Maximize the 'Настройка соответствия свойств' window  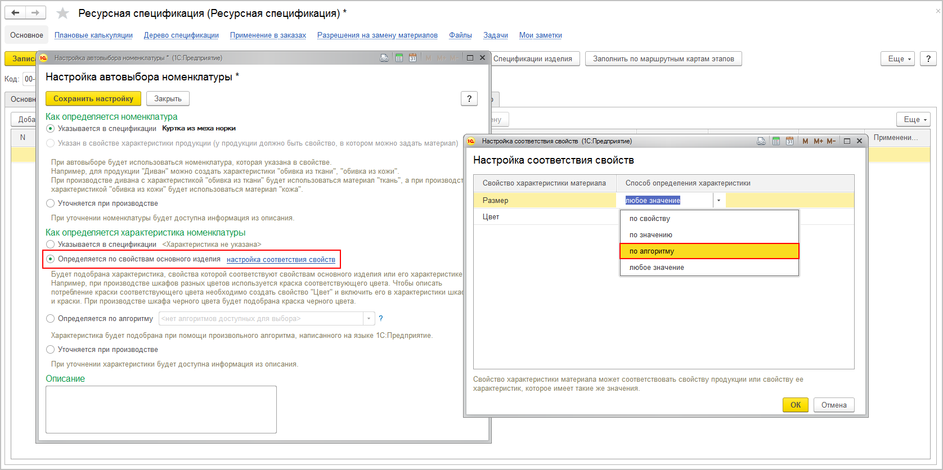(847, 141)
